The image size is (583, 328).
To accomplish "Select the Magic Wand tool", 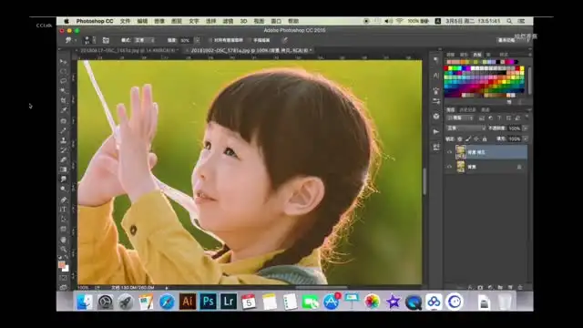I will [x=64, y=90].
